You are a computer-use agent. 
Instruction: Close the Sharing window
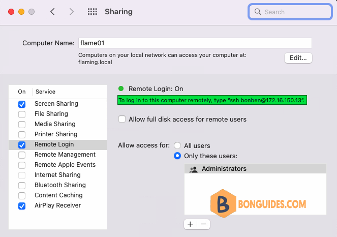[x=11, y=12]
